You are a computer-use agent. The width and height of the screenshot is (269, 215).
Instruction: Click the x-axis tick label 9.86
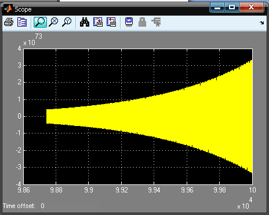click(24, 190)
